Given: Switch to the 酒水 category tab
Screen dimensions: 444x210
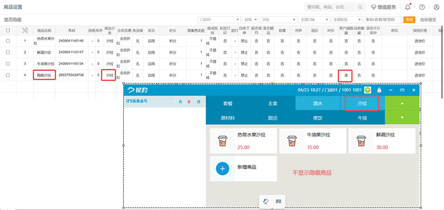Looking at the screenshot, I should [x=318, y=103].
